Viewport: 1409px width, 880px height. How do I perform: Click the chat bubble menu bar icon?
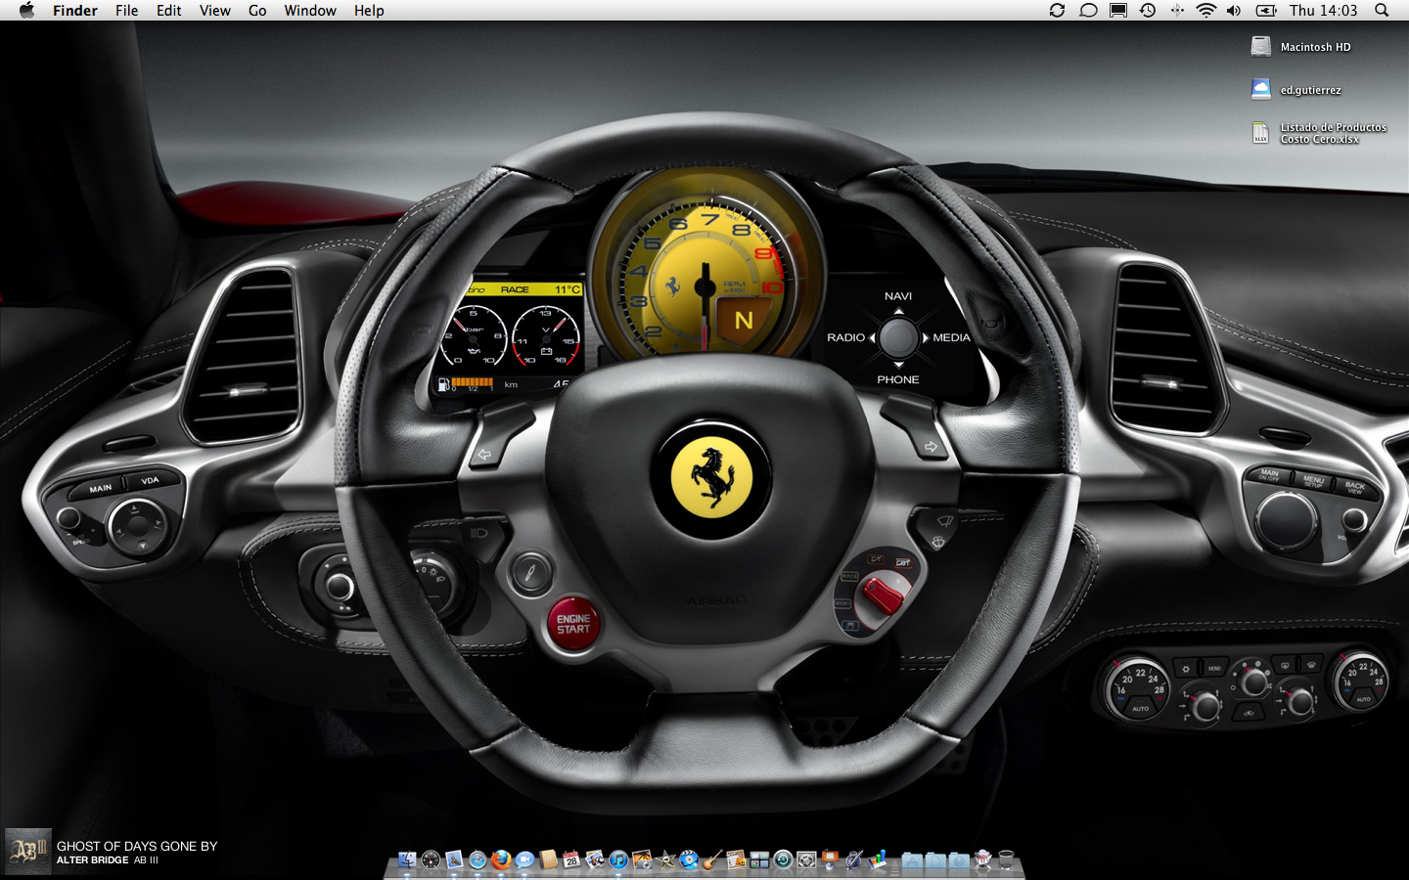click(x=1088, y=10)
